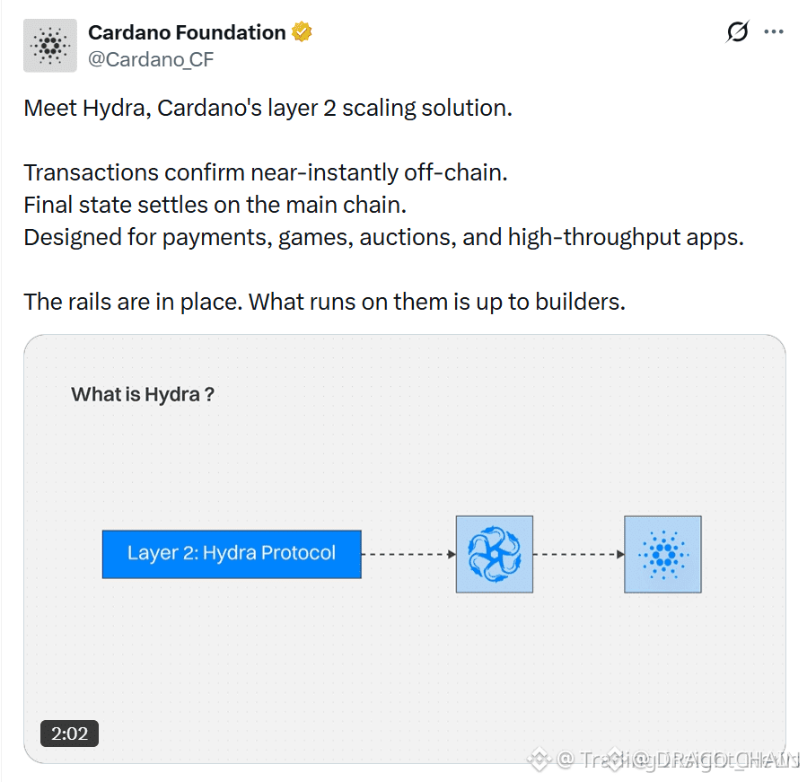Open the Cardano Foundation display name

tap(187, 32)
